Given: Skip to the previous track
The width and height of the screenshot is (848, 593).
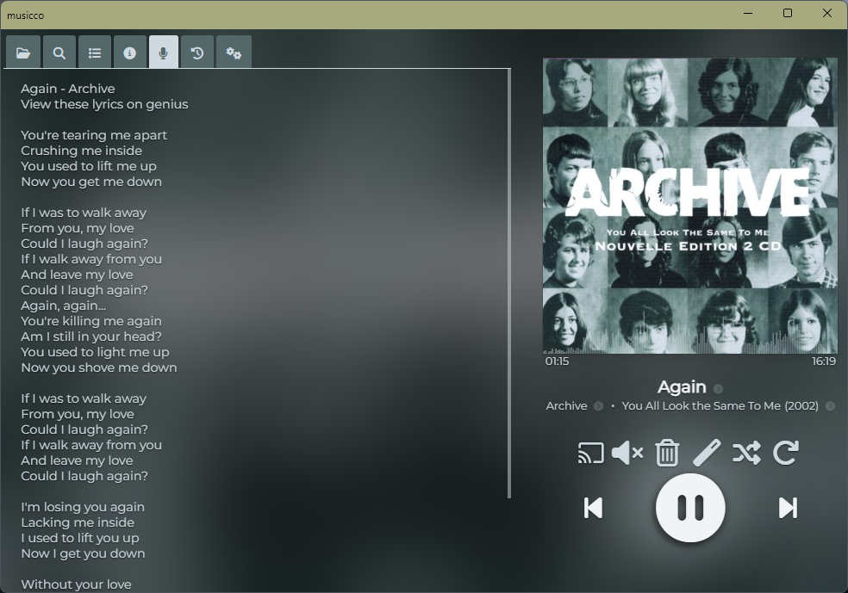Looking at the screenshot, I should [593, 508].
